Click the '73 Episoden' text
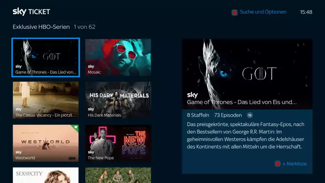 pyautogui.click(x=228, y=115)
